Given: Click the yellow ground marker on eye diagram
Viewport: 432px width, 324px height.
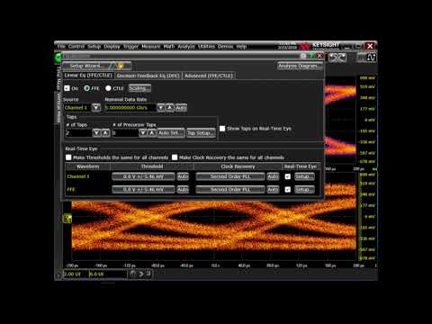Looking at the screenshot, I should coord(67,219).
